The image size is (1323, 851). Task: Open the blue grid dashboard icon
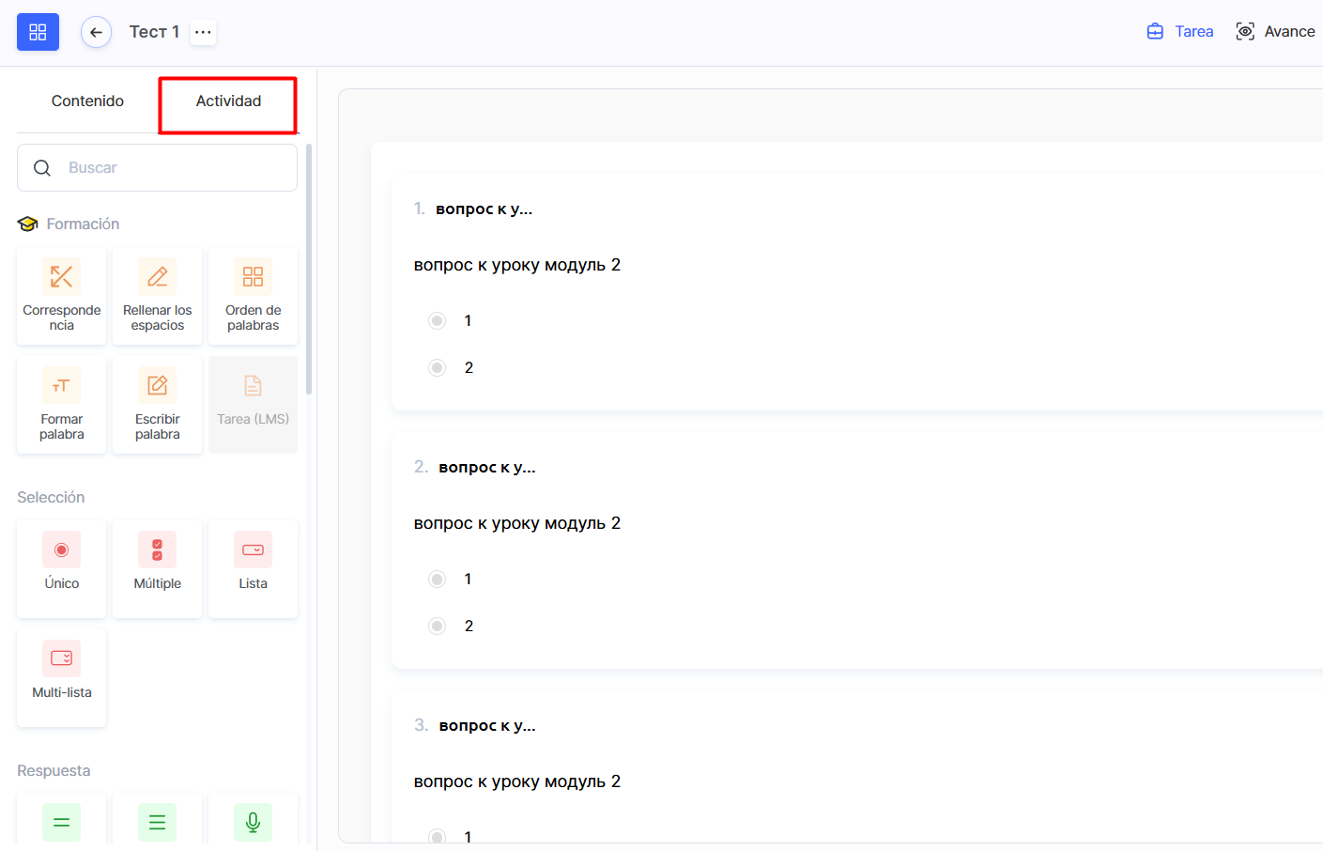point(38,32)
